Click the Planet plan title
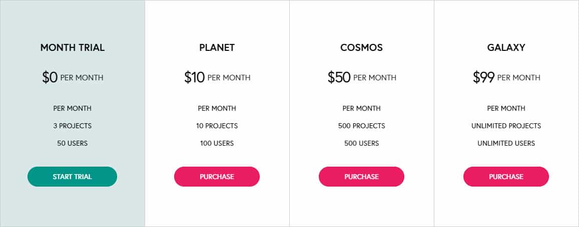The height and width of the screenshot is (227, 579). (217, 48)
